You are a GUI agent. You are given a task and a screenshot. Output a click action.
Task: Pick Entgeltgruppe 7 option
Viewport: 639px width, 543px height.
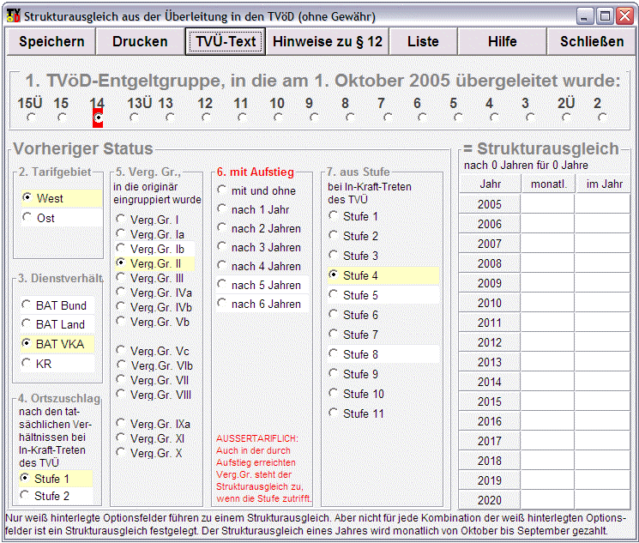coord(388,118)
